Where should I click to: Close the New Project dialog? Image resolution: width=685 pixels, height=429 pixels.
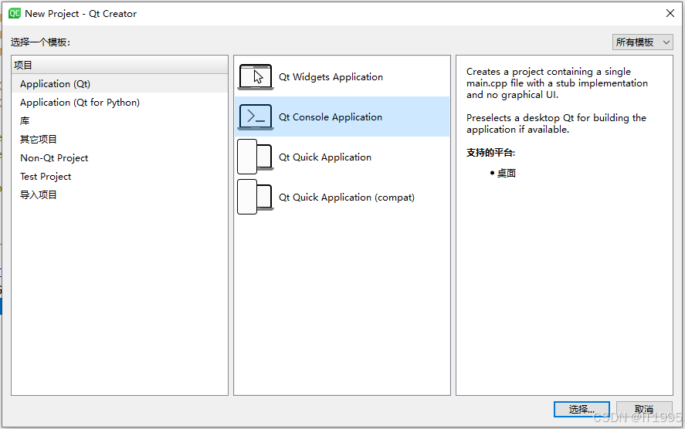click(x=670, y=14)
